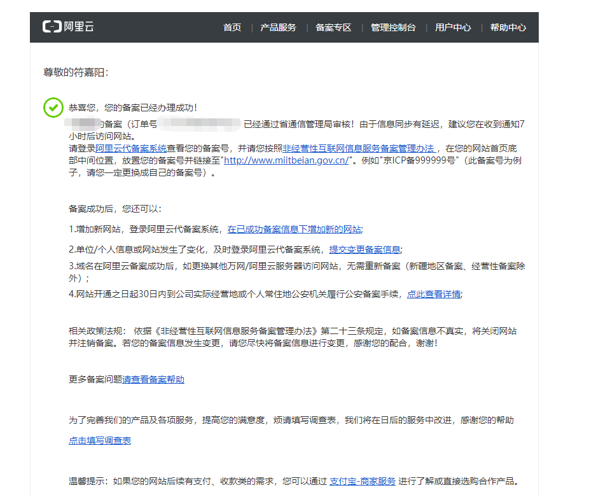Click 点此查看详情 for police filing details
This screenshot has width=596, height=497.
coord(434,293)
